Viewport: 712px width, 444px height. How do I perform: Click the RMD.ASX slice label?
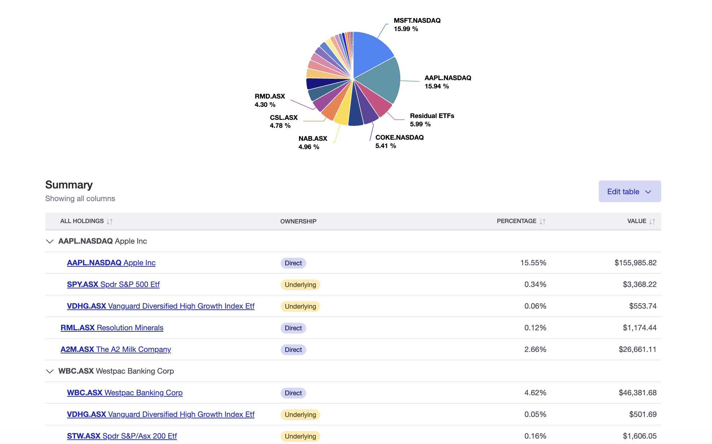click(270, 100)
